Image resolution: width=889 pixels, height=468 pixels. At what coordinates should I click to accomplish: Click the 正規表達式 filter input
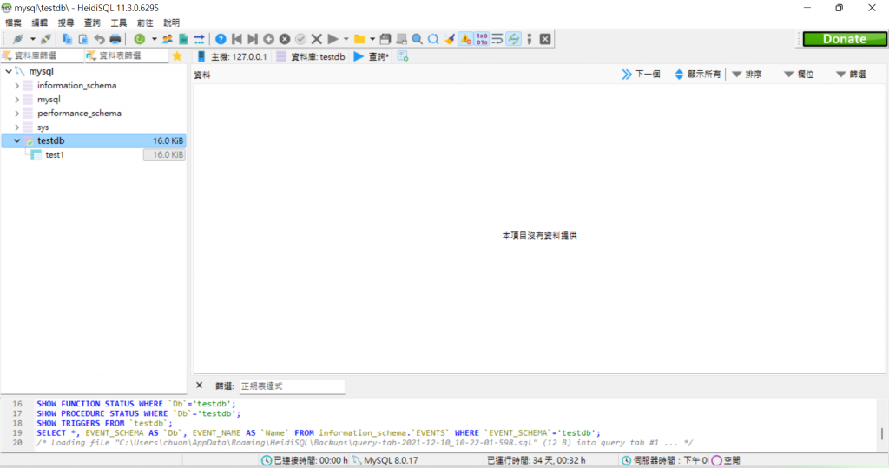point(292,386)
